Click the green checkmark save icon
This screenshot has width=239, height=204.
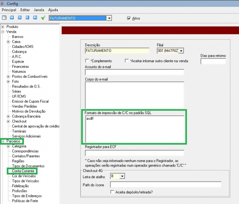43,18
